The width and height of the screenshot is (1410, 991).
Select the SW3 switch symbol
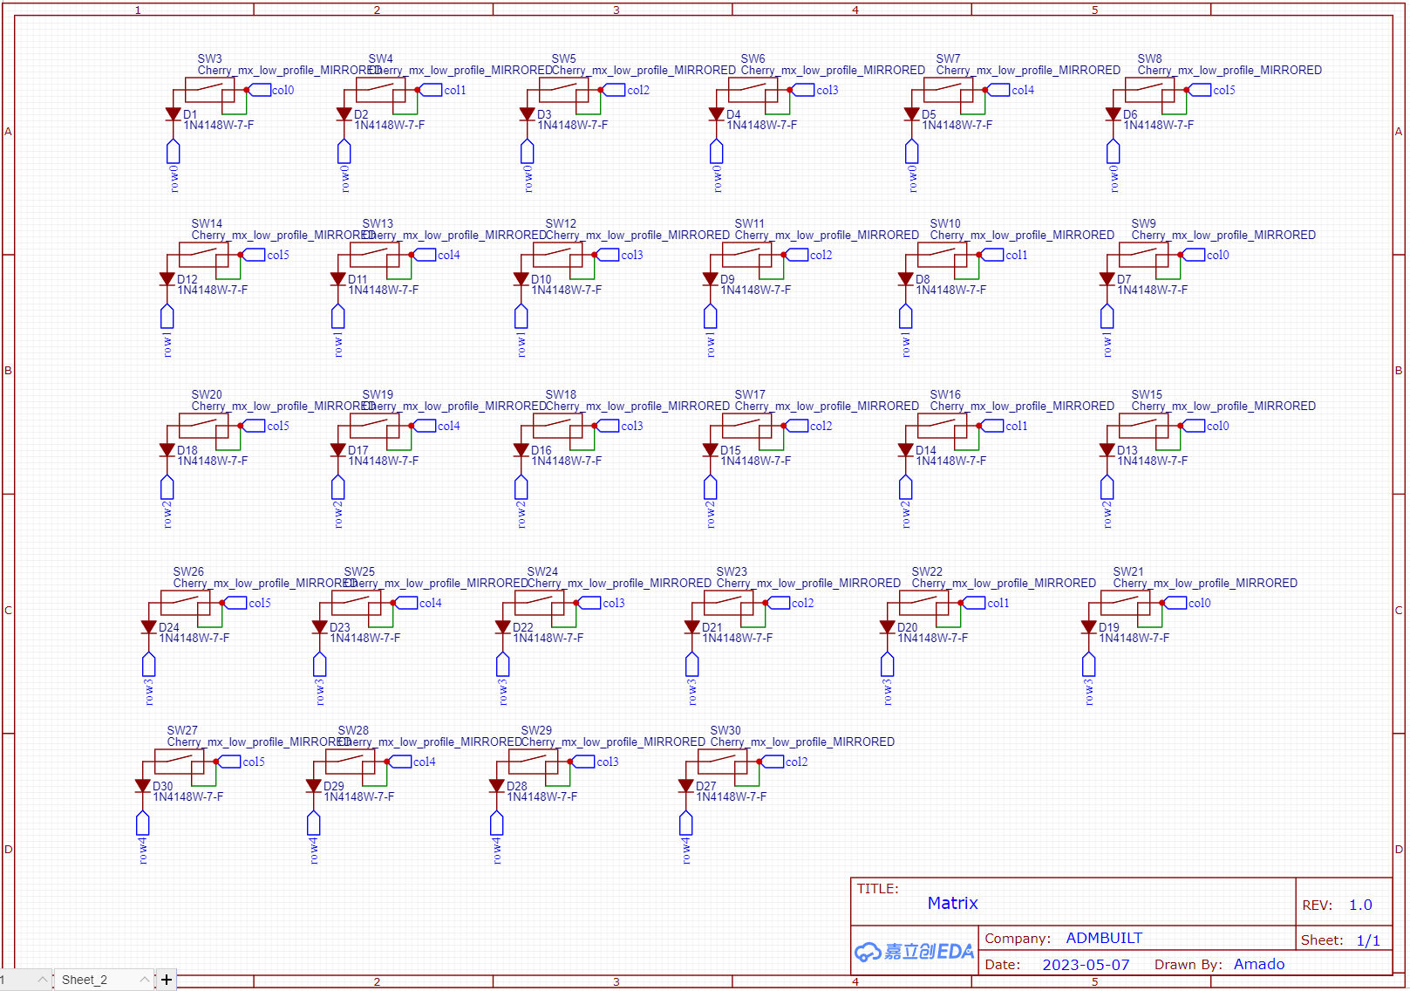coord(209,89)
